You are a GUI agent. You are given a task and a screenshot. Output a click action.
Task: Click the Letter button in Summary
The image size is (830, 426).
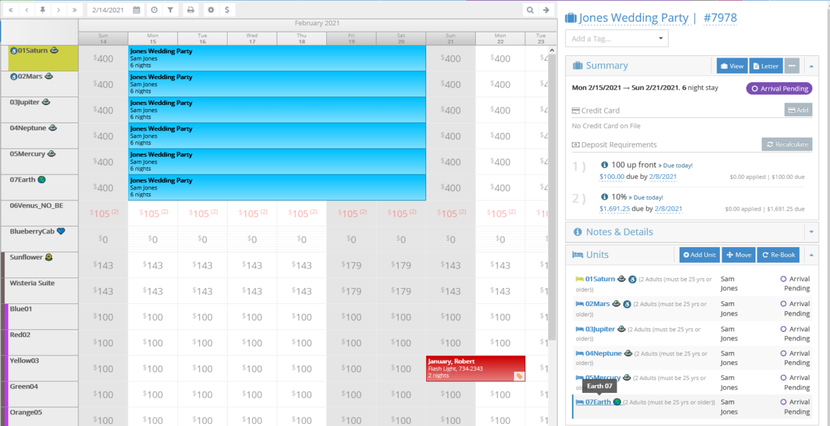tap(765, 65)
